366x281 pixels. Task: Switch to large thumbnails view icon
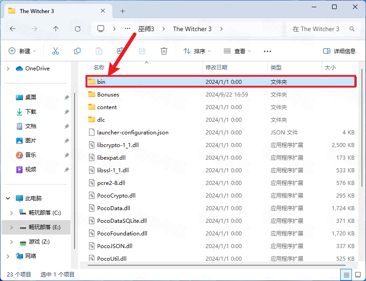pyautogui.click(x=358, y=275)
